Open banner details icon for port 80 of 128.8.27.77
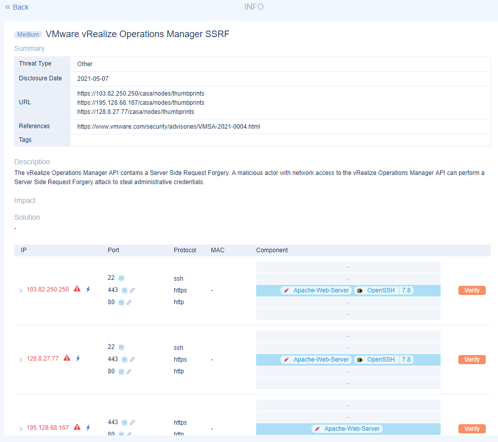Viewport: 498px width, 442px height. (121, 371)
